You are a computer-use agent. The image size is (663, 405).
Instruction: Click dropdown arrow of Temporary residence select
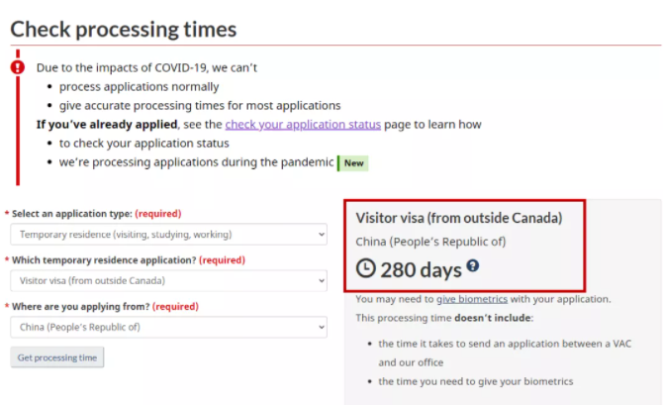coord(322,235)
